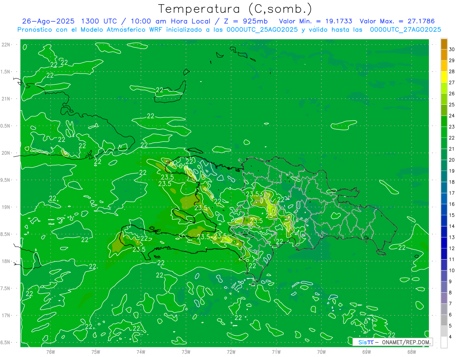Image resolution: width=462 pixels, height=357 pixels.
Task: Select the '0000UTC_27AGO2025' valid-until text
Action: (x=405, y=30)
